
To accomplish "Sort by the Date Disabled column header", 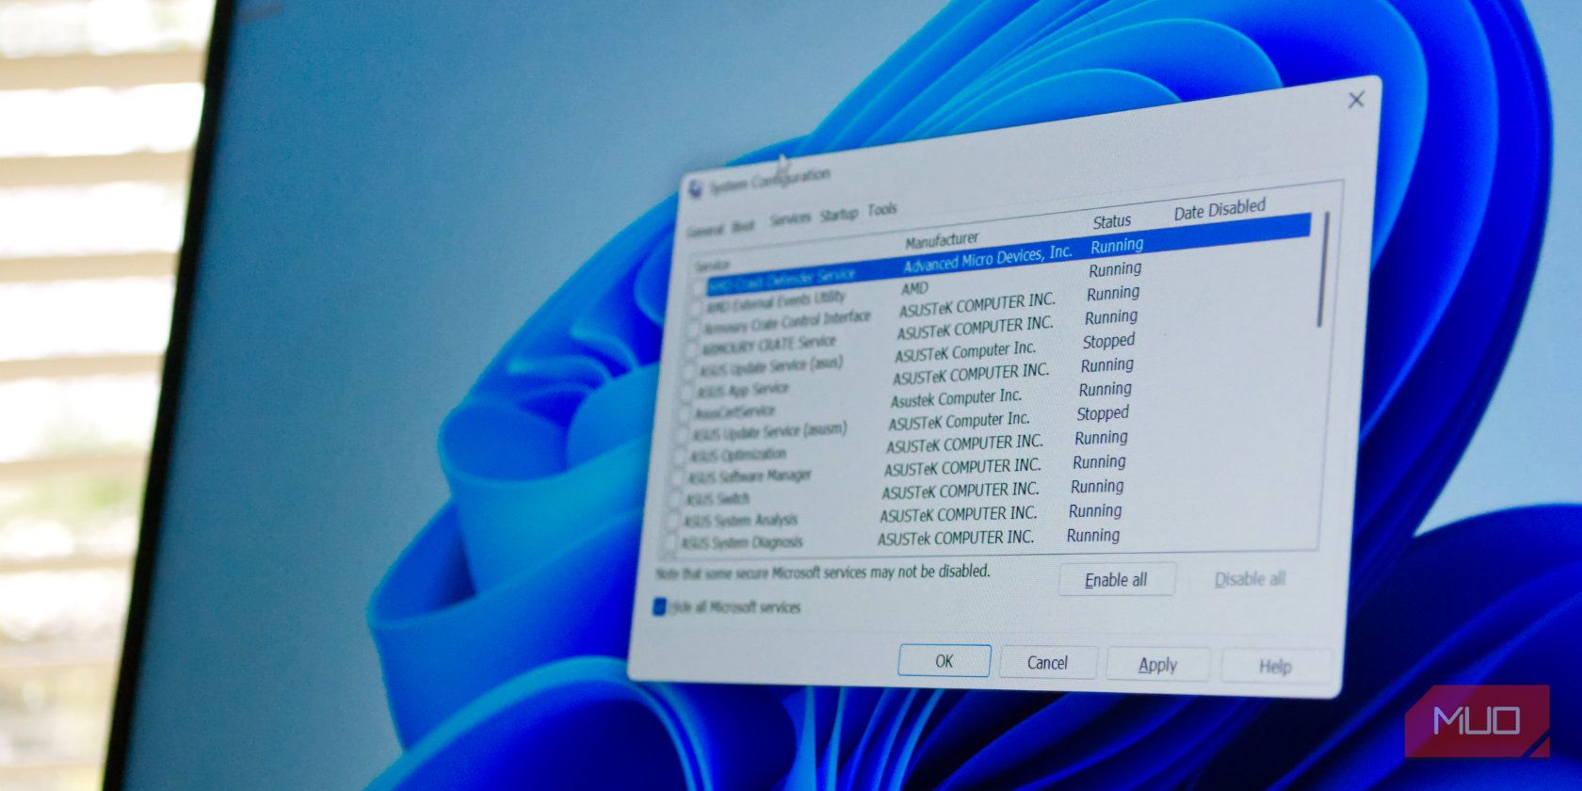I will click(1219, 210).
